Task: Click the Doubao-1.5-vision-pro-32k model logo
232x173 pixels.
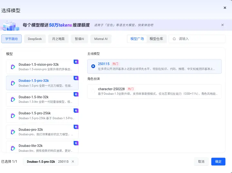Action: click(x=13, y=67)
